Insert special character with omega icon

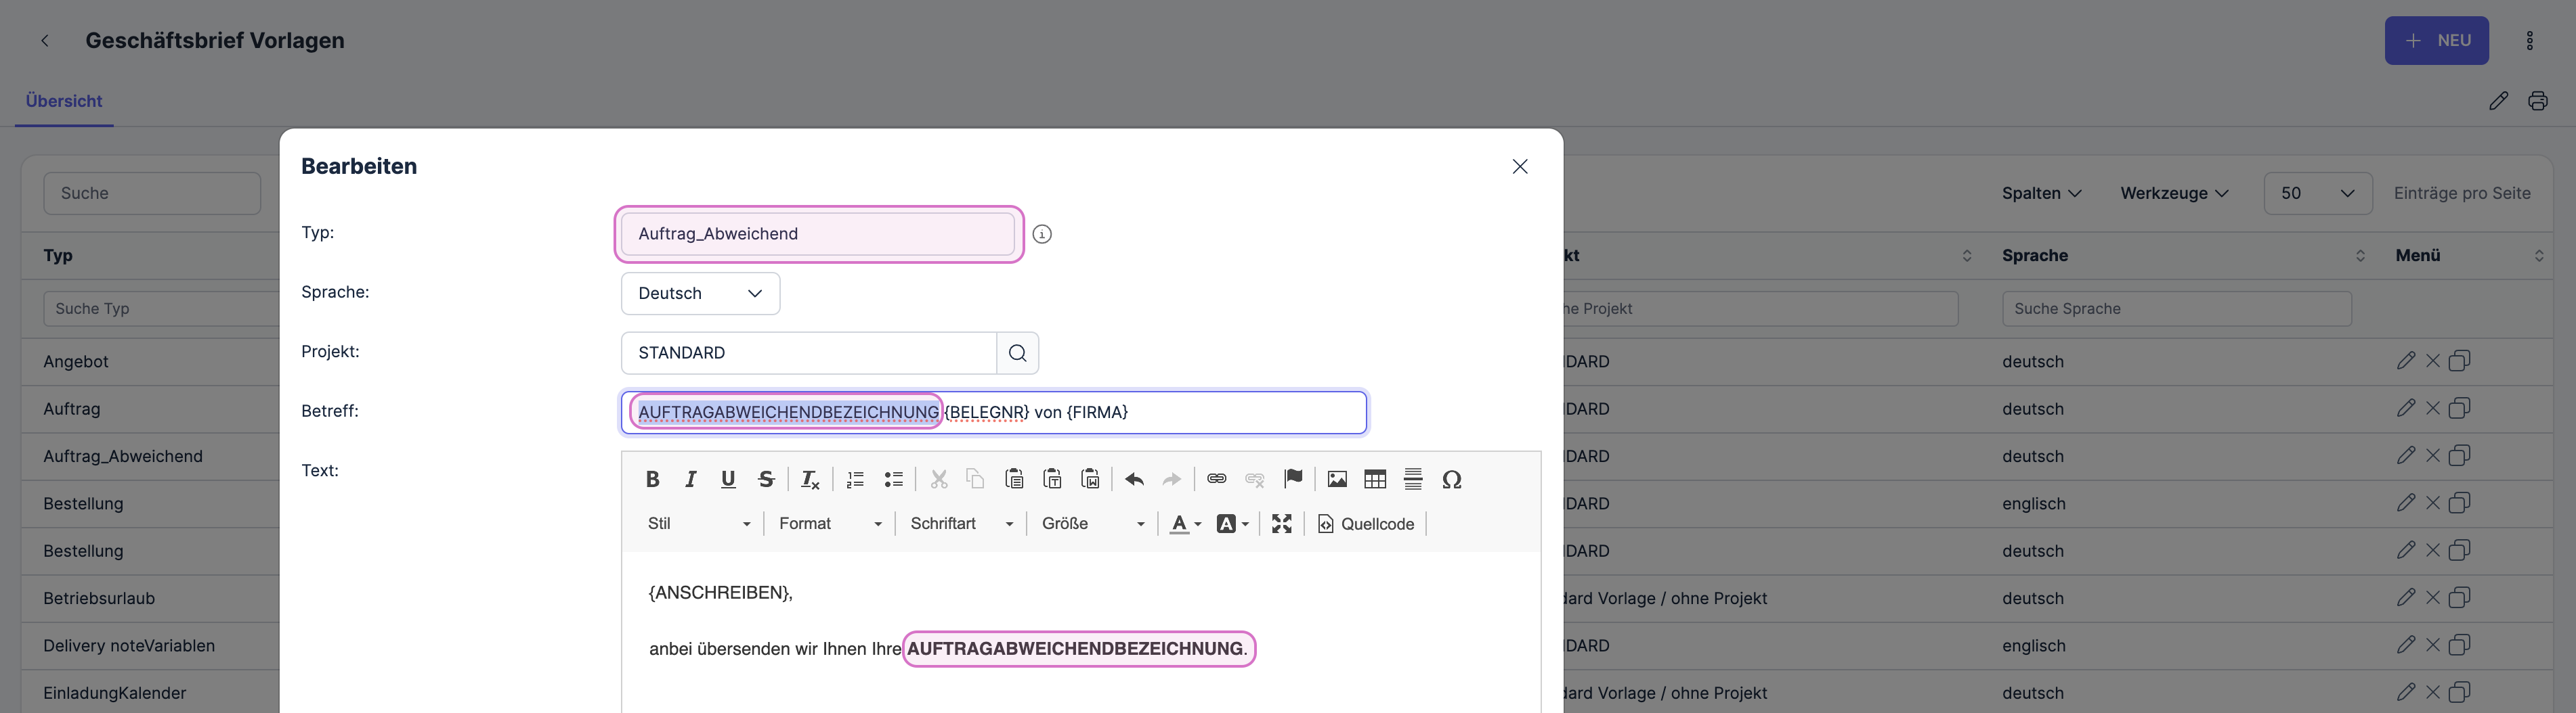tap(1451, 480)
